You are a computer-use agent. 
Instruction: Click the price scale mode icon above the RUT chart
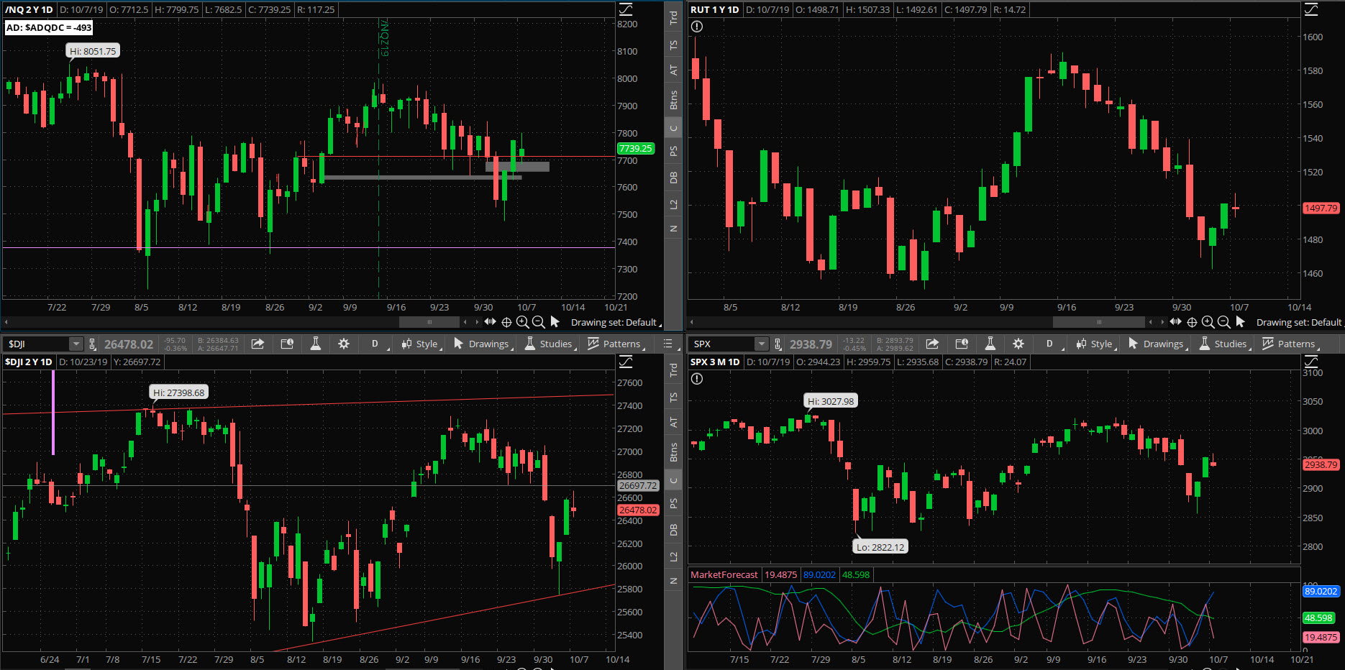(1311, 9)
